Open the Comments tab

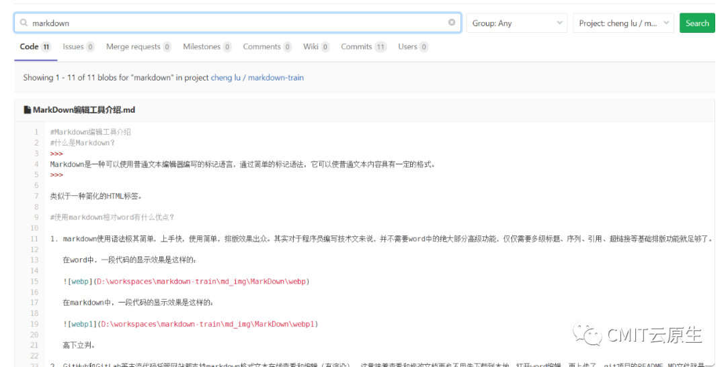point(267,47)
